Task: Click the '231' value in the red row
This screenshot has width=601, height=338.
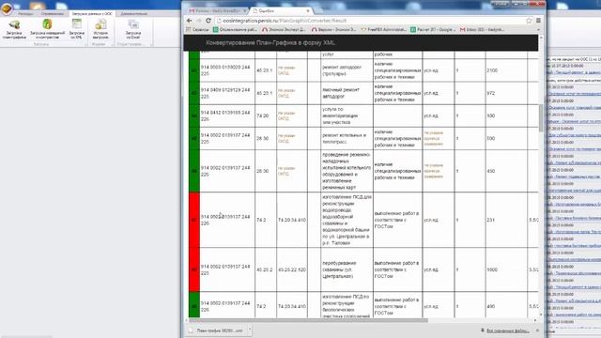Action: [x=490, y=220]
